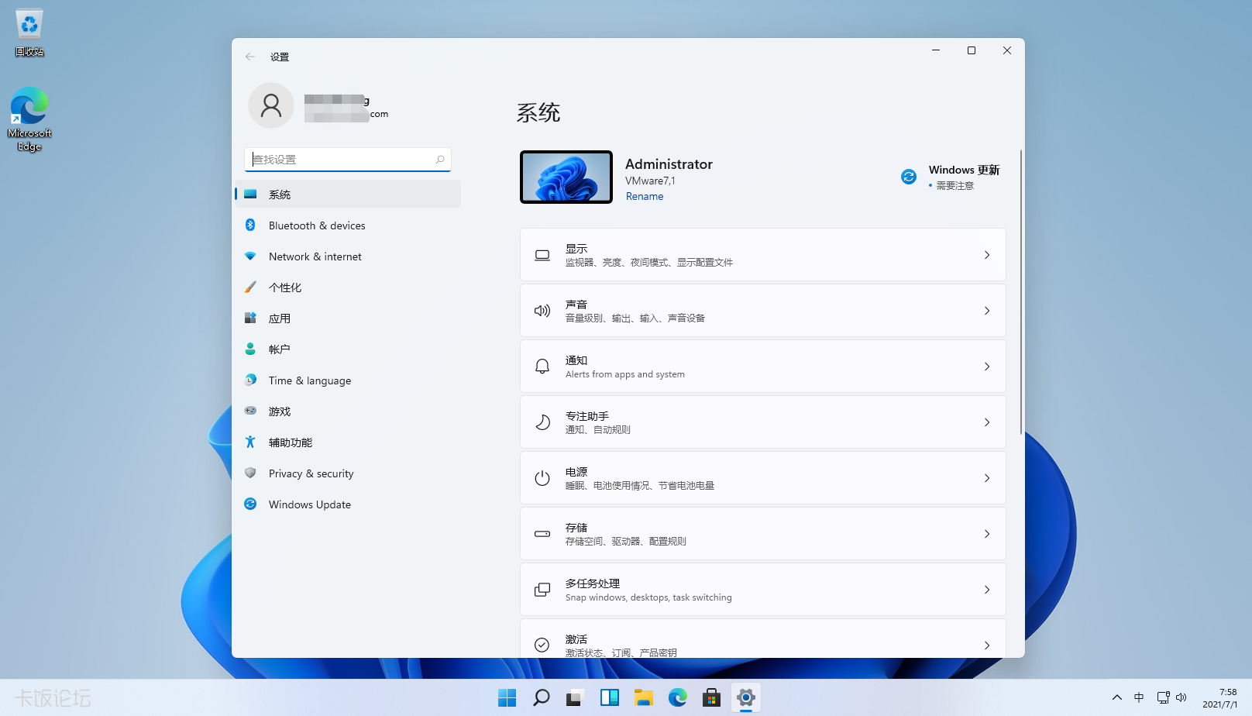Click the user avatar profile picture

pyautogui.click(x=271, y=105)
